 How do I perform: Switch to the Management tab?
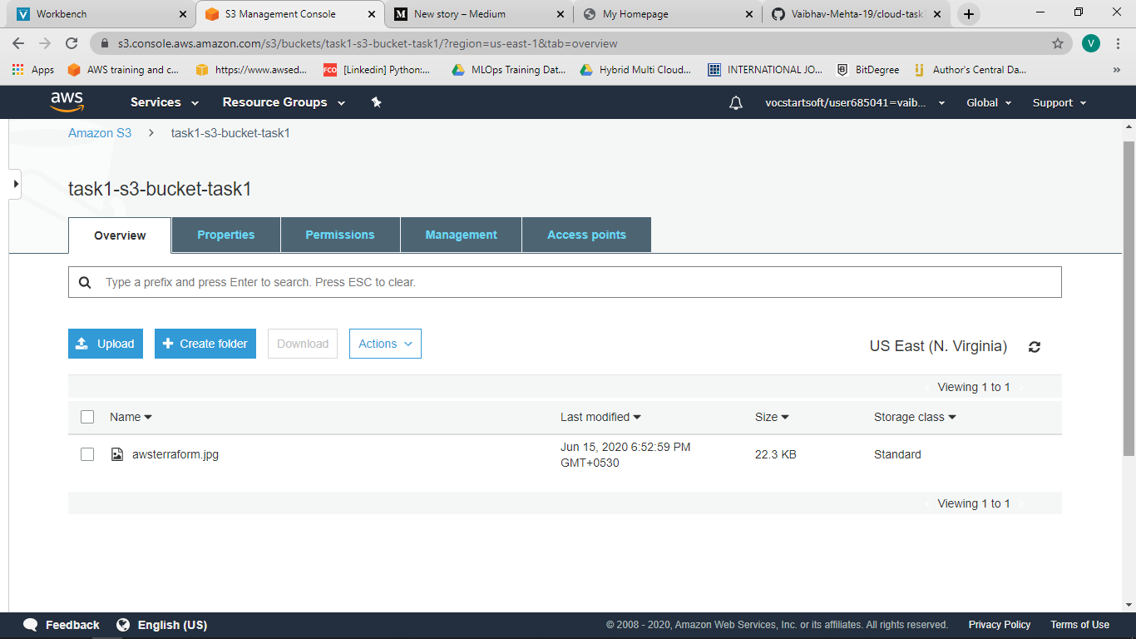(x=461, y=235)
